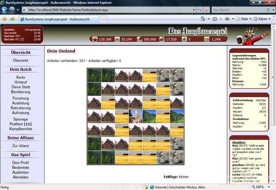Image resolution: width=276 pixels, height=190 pixels.
Task: Go back with the browser Back arrow
Action: 4,10
